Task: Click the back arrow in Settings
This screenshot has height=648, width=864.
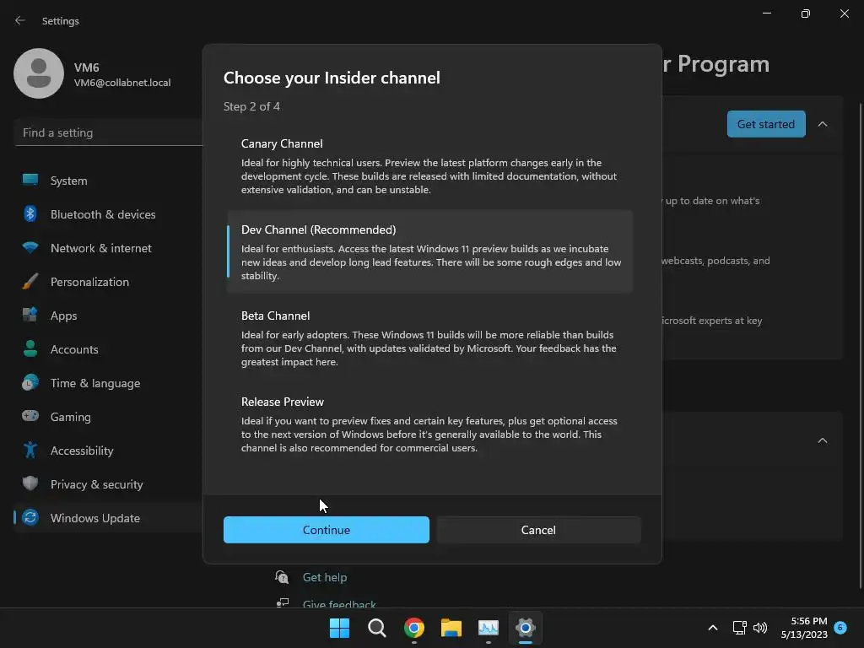Action: [x=20, y=20]
